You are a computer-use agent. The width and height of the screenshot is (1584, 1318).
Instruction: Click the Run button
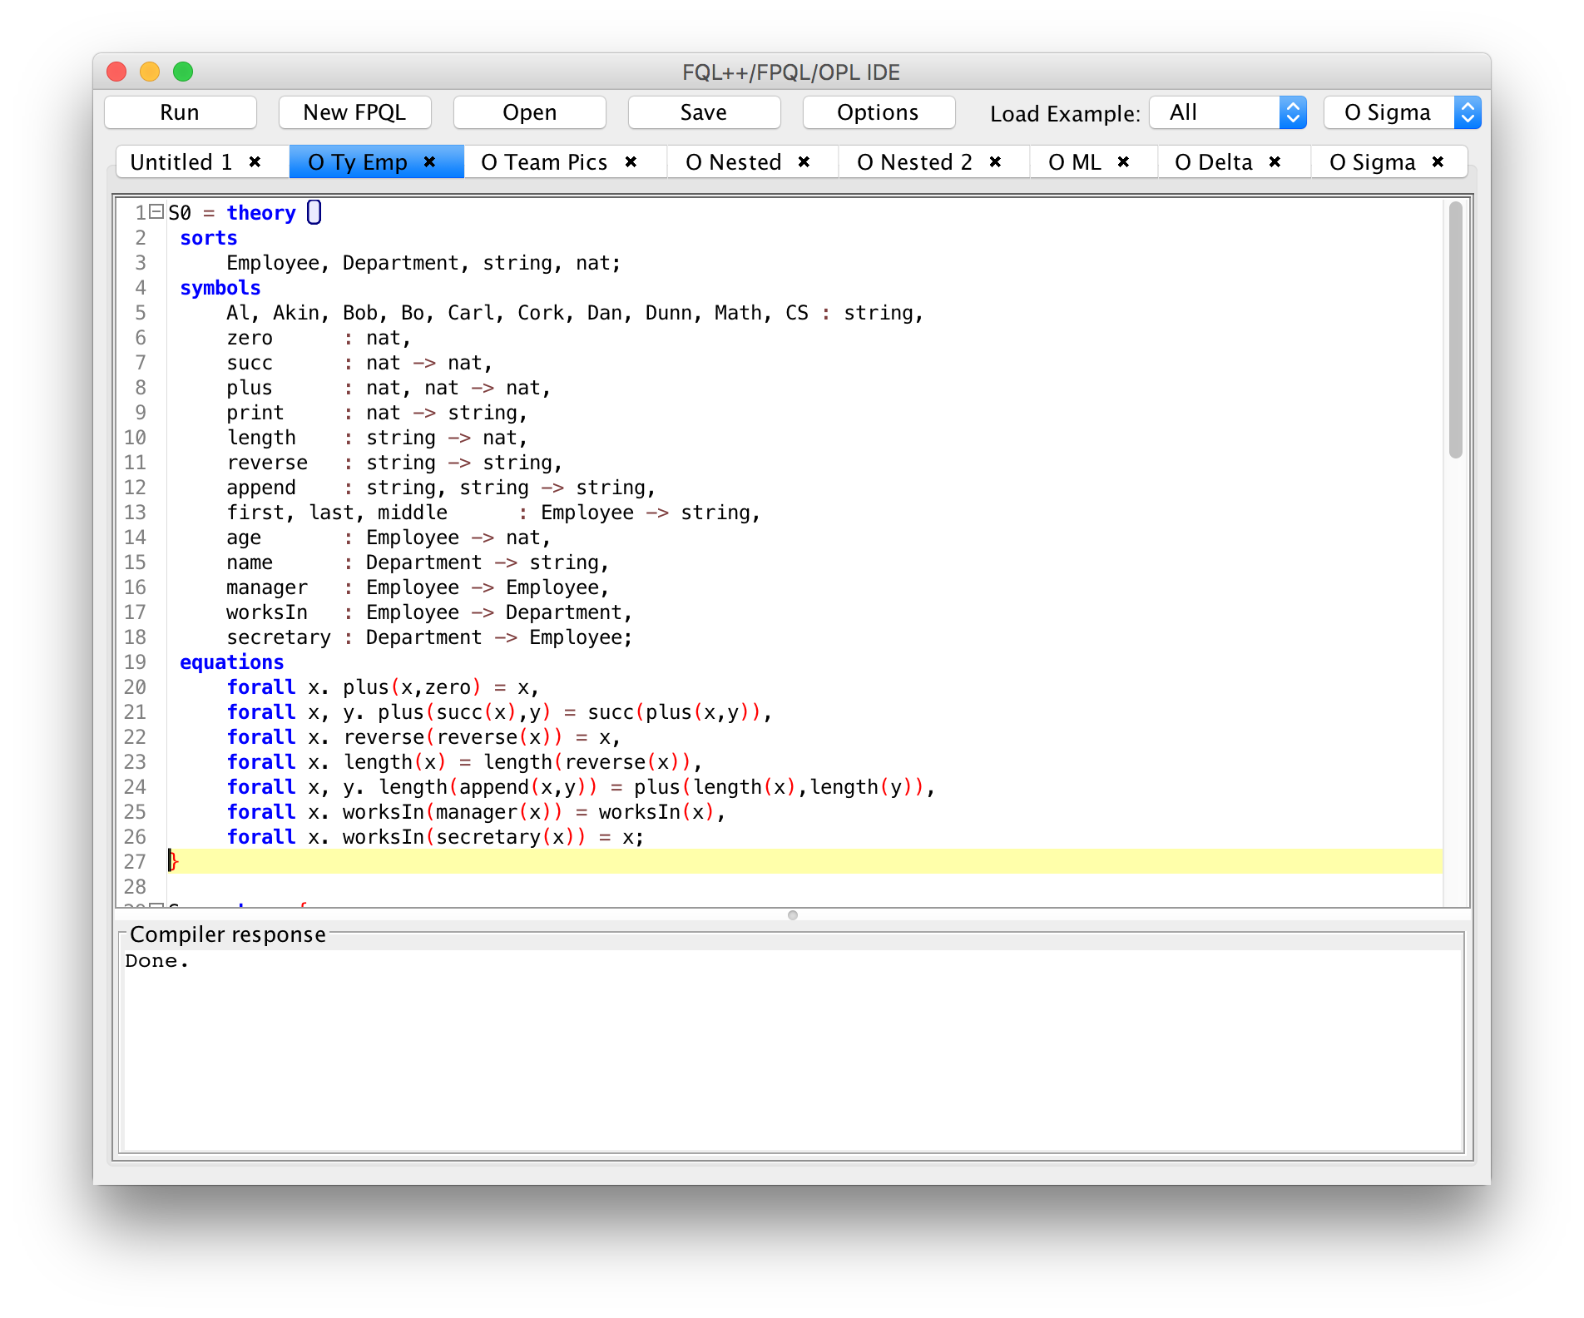[x=180, y=112]
